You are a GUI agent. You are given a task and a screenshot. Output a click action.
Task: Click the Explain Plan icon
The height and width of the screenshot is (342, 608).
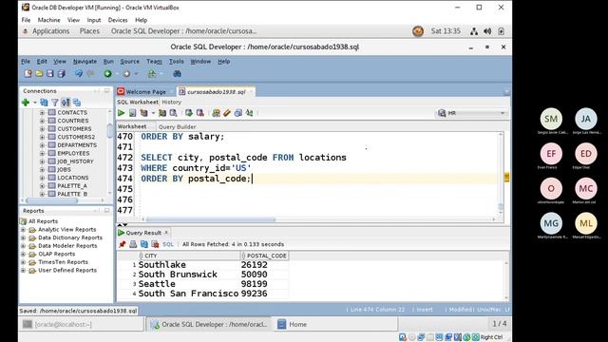click(x=143, y=113)
